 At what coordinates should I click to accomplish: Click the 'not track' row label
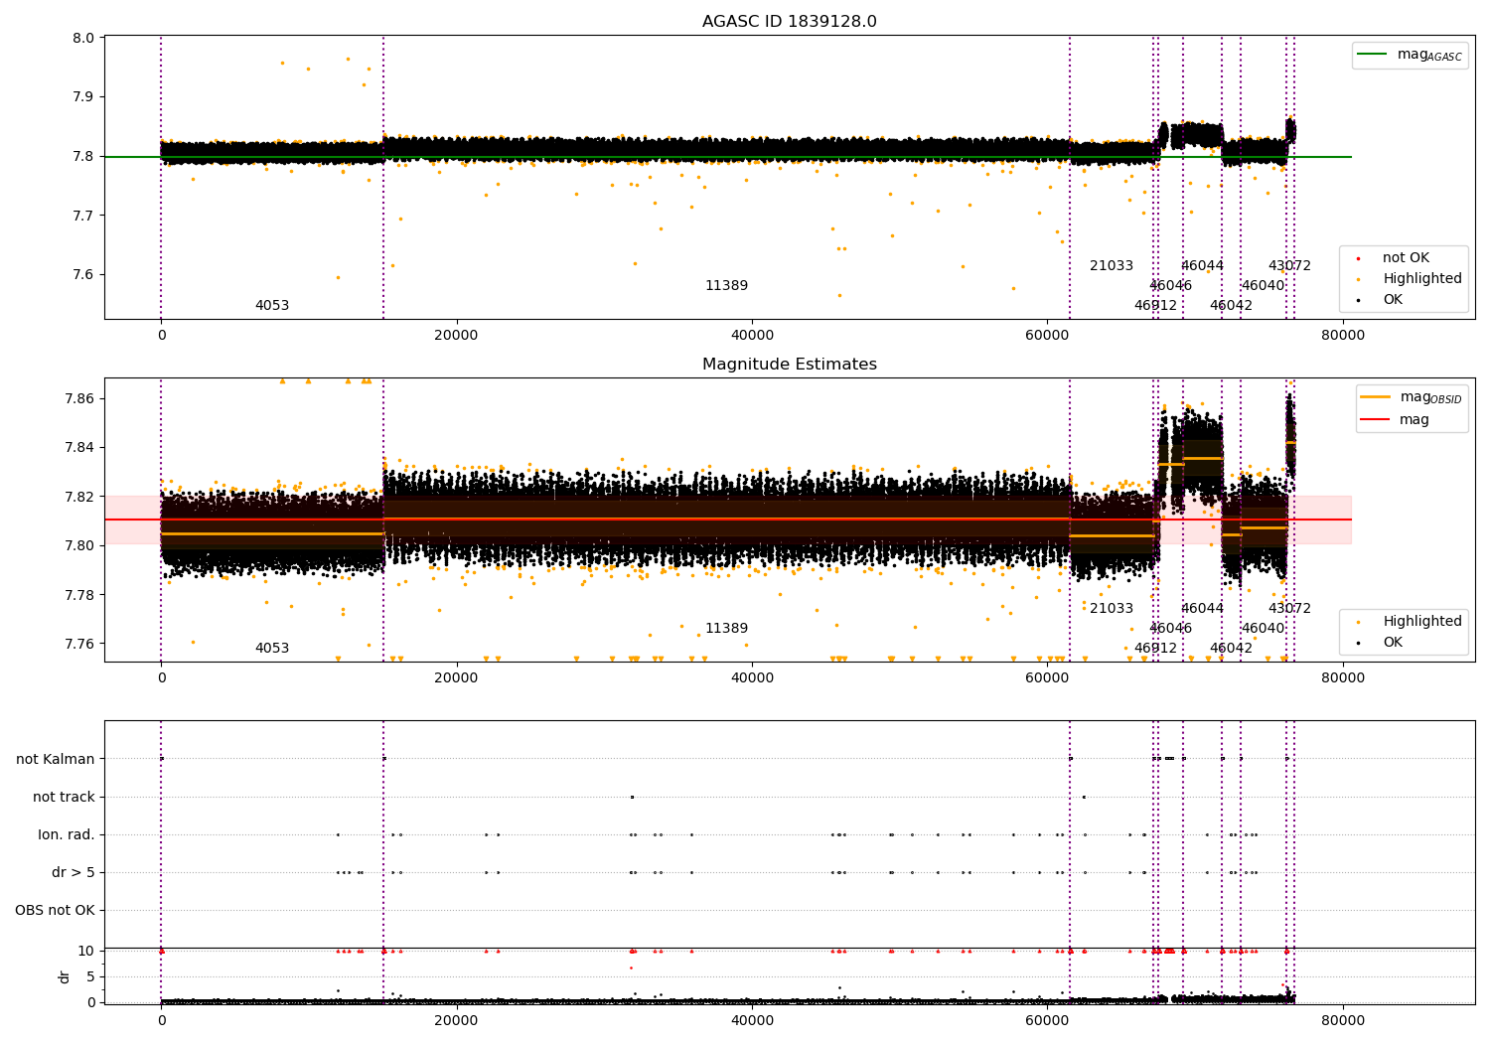click(x=64, y=798)
